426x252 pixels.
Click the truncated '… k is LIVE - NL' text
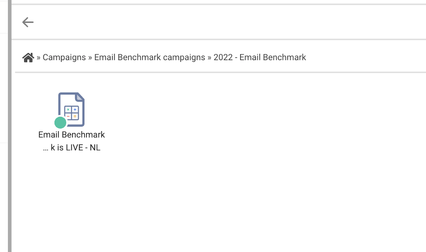(72, 147)
